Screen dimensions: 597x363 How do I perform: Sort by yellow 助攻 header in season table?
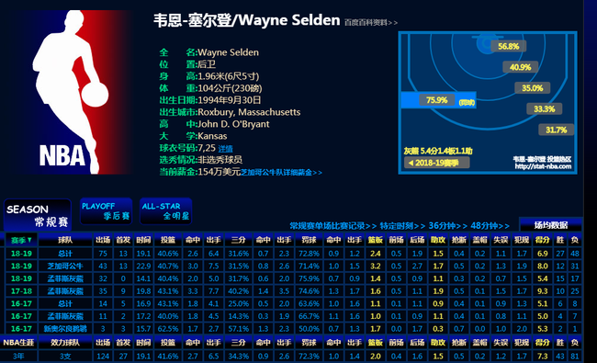point(438,240)
